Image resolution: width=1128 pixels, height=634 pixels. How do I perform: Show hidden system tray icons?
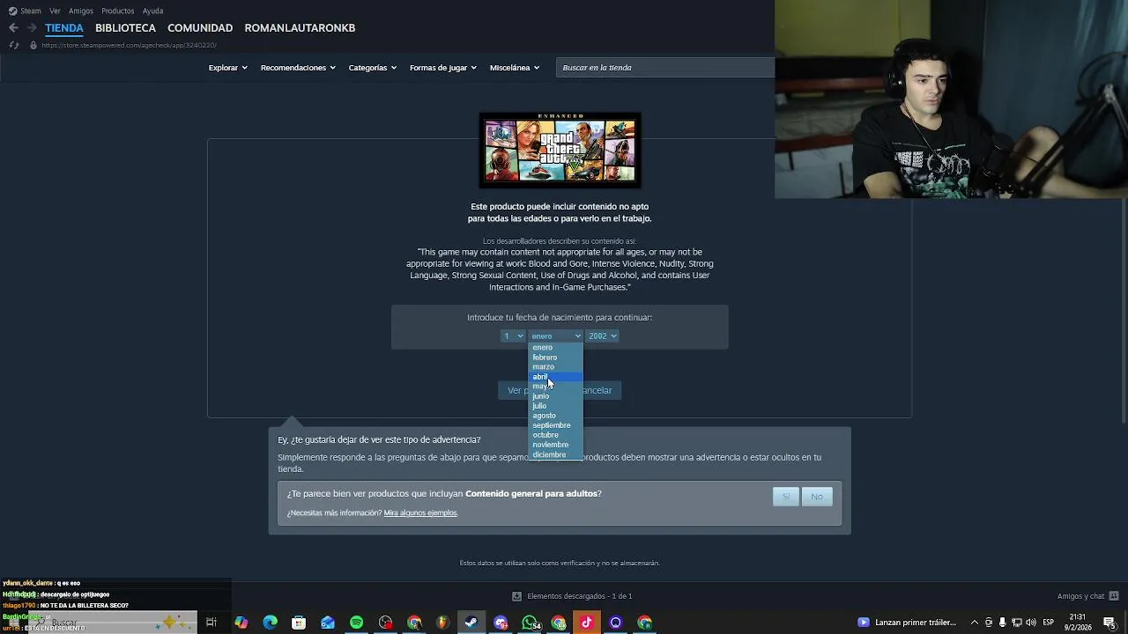point(974,623)
